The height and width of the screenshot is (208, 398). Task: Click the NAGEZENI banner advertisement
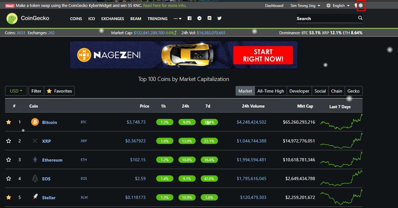[x=183, y=55]
